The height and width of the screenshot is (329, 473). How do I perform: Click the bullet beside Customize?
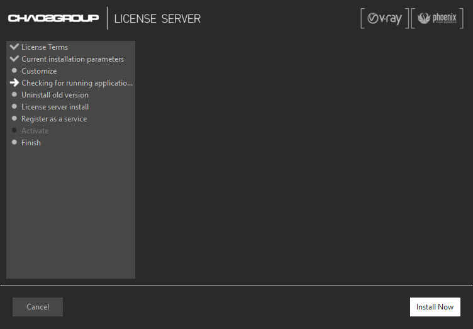14,70
